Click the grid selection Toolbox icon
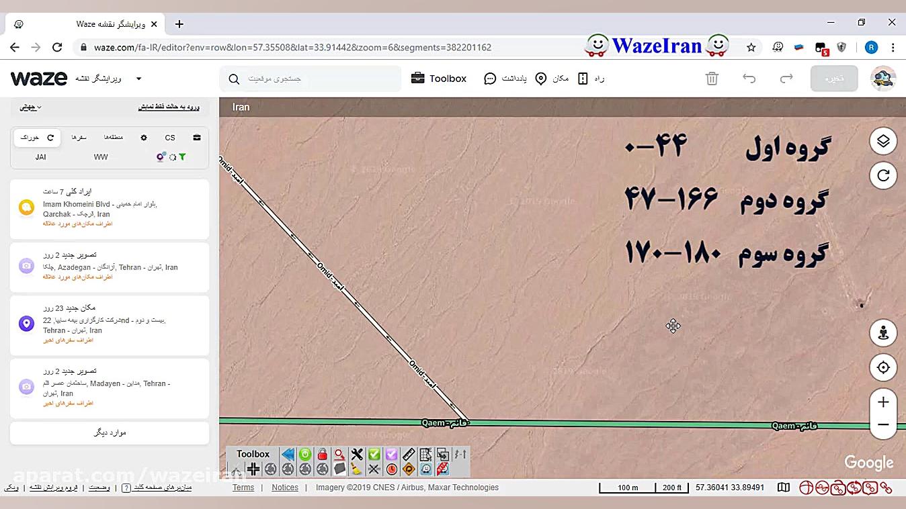 coord(425,455)
